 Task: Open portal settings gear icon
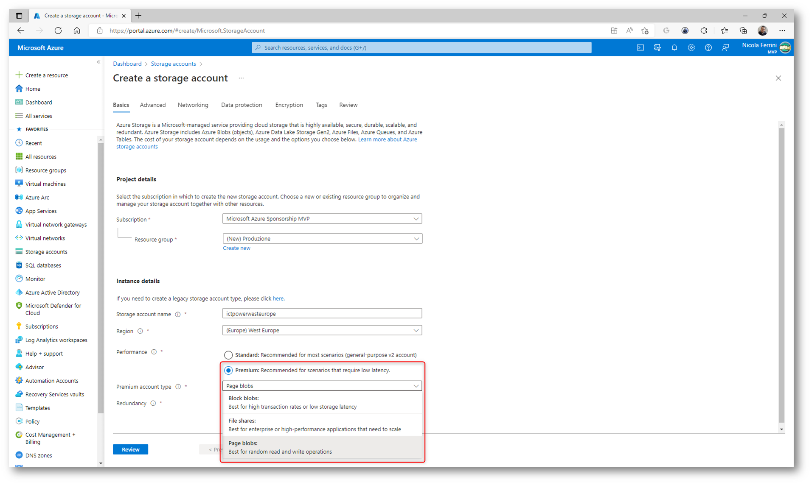pyautogui.click(x=691, y=47)
